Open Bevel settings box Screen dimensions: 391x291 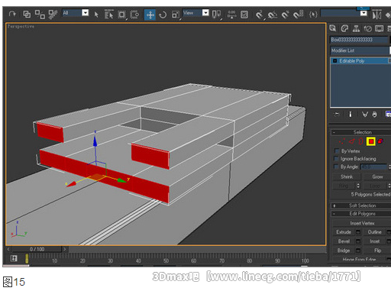tap(358, 241)
